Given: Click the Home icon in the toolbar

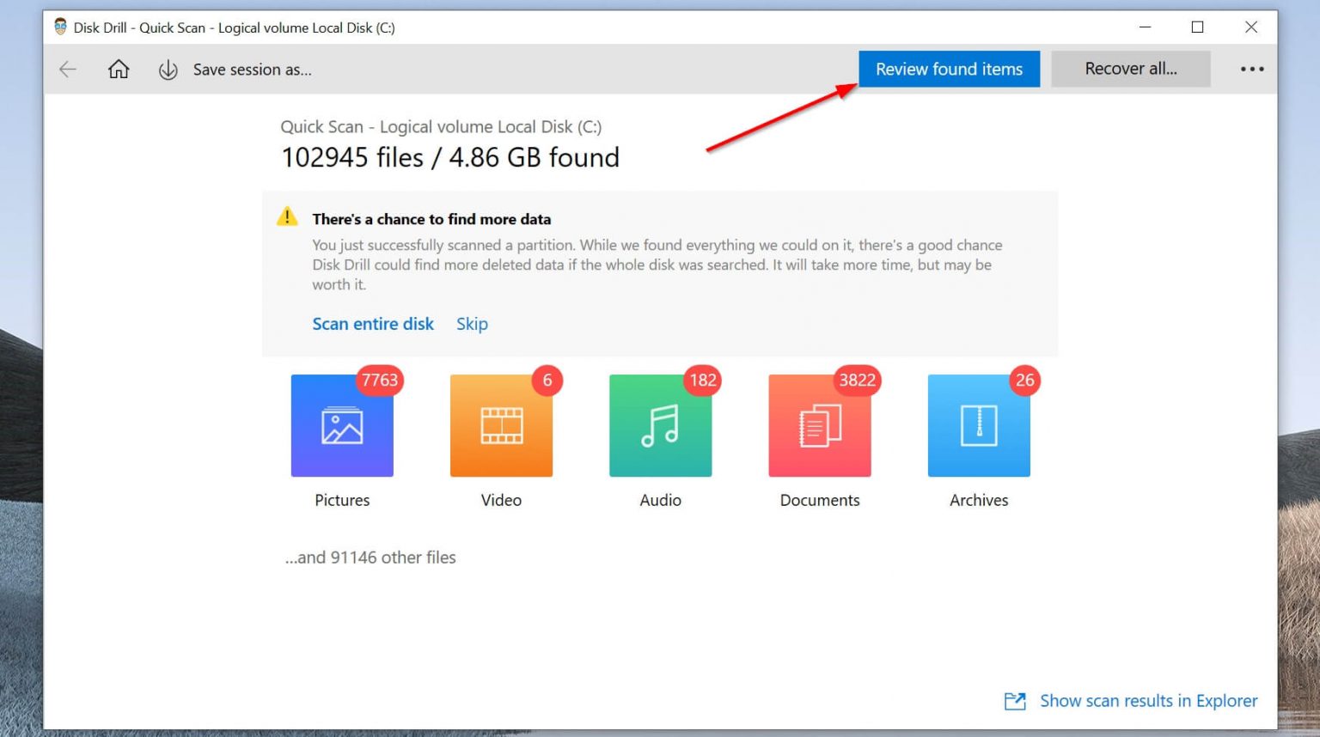Looking at the screenshot, I should pyautogui.click(x=119, y=69).
